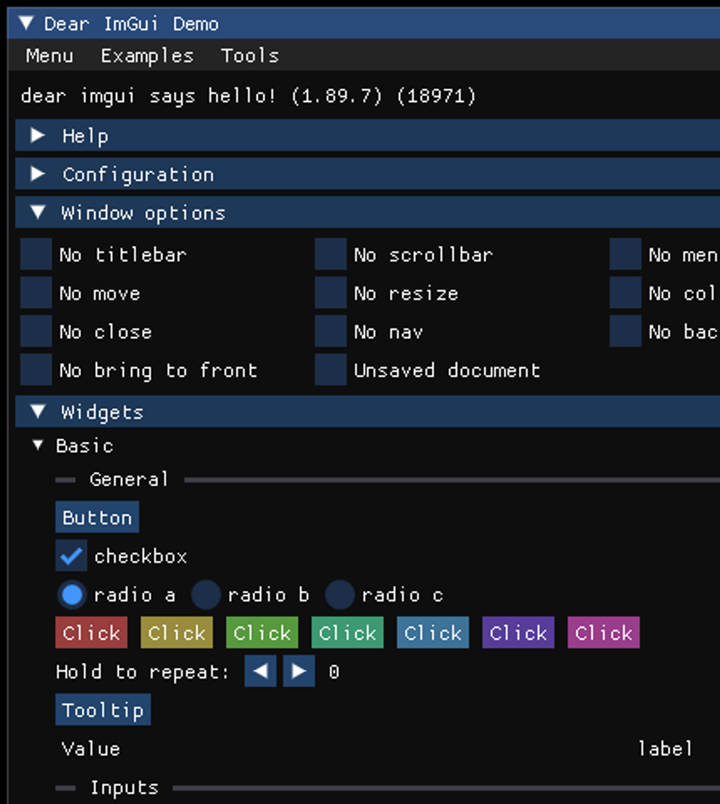Open the Tools menu
Screen dimensions: 720x804
[x=250, y=56]
